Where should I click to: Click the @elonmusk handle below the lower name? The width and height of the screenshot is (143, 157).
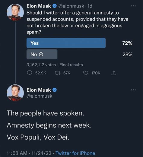point(40,96)
